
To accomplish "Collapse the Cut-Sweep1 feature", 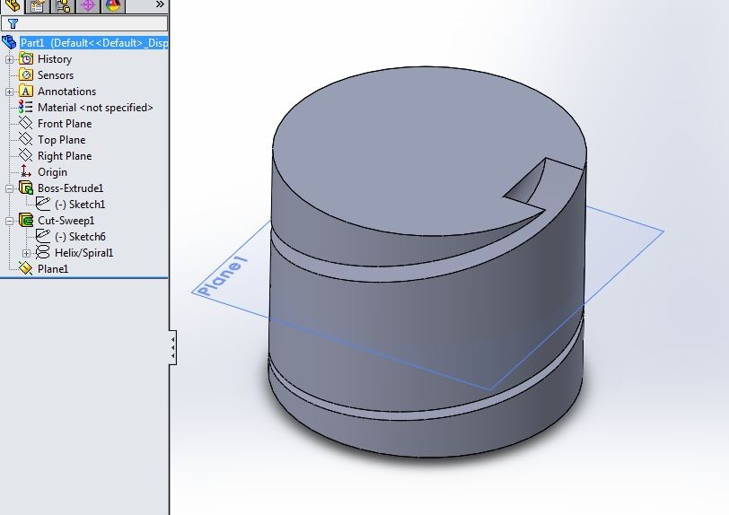I will (9, 221).
